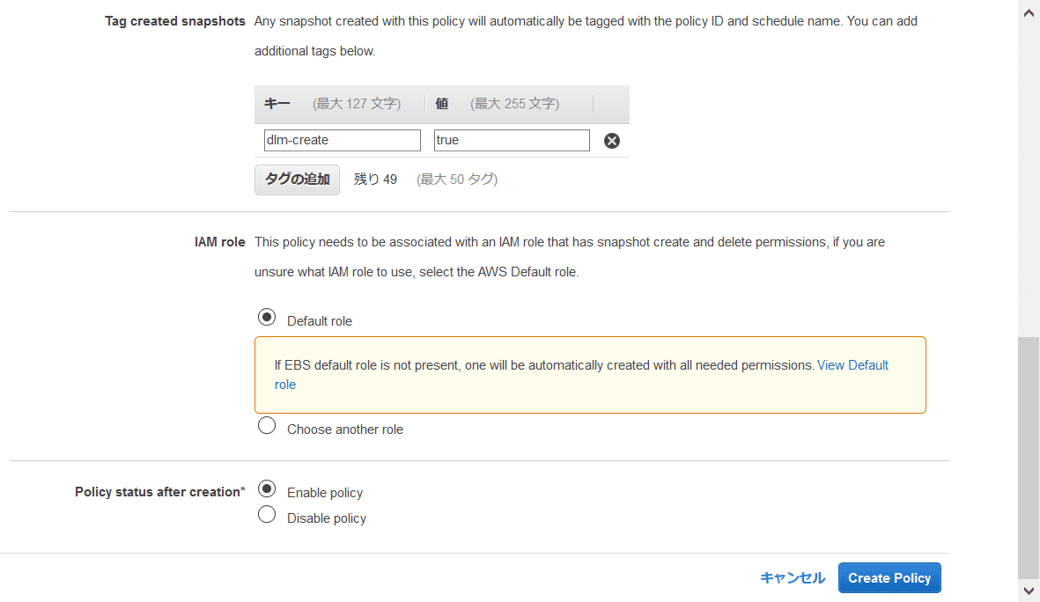This screenshot has height=602, width=1040.
Task: Click the scrollbar up arrow
Action: [1029, 12]
